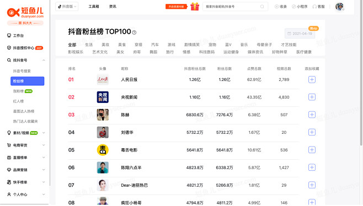Viewport: 363px width, 206px height.
Task: Open 毒舌电影 yellow avatar thumbnail
Action: click(x=103, y=150)
